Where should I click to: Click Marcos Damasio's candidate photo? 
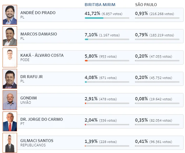pos(10,36)
